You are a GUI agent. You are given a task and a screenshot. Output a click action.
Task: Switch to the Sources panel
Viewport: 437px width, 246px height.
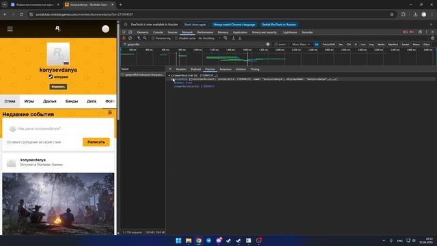coord(172,32)
